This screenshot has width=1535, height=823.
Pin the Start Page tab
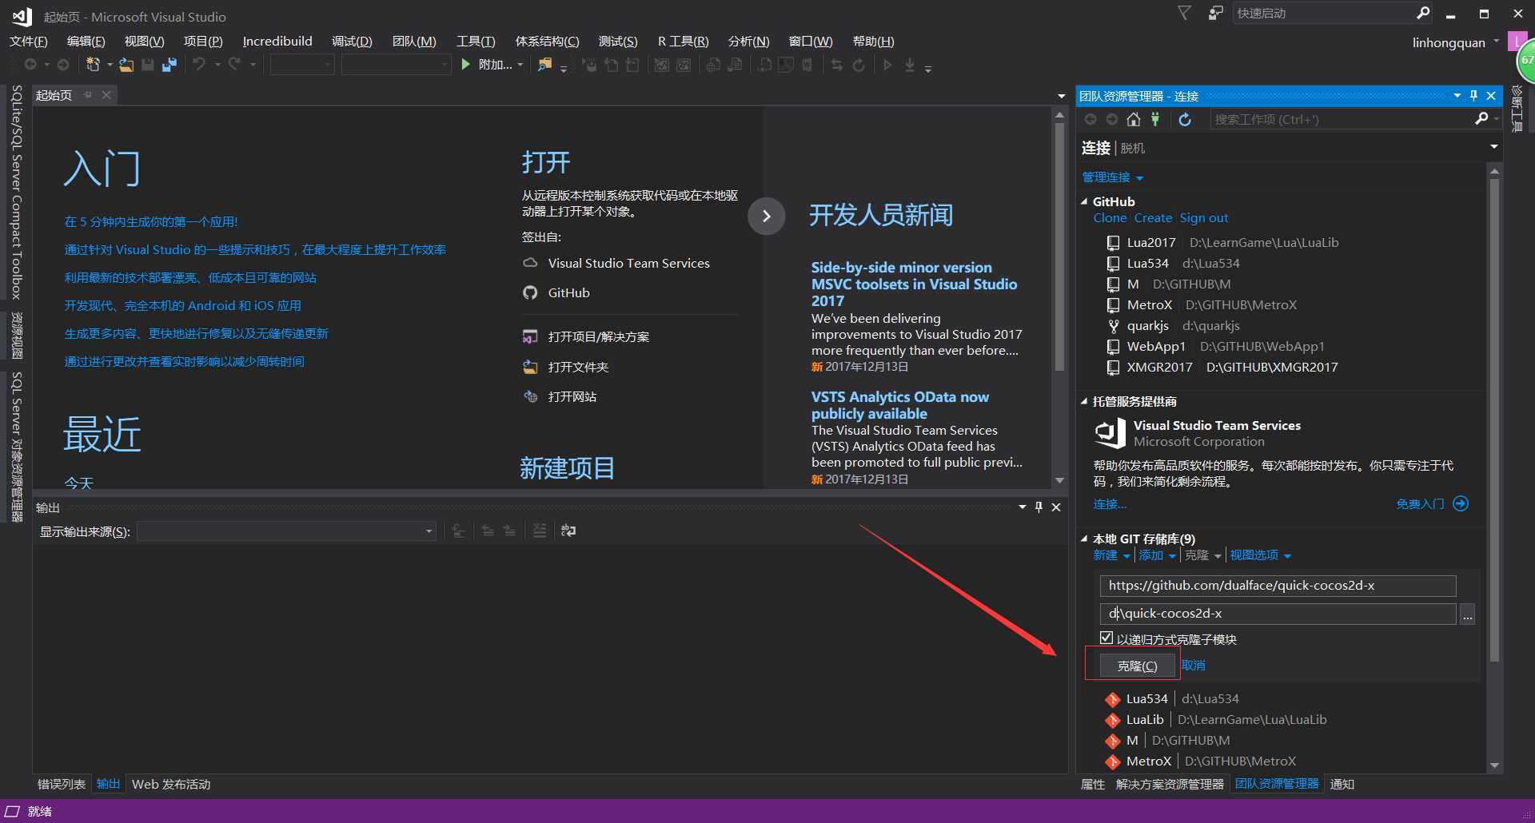[x=88, y=95]
